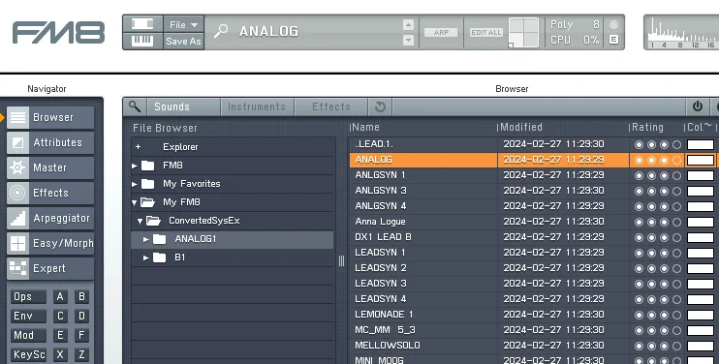Click the morph square pad in header
The width and height of the screenshot is (719, 364).
pos(523,33)
